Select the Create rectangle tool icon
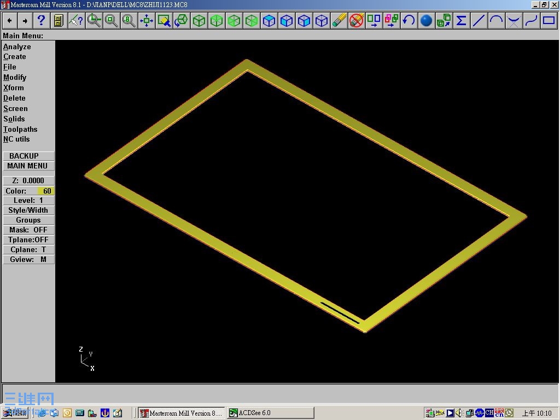Viewport: 560px width, 420px height. point(549,21)
